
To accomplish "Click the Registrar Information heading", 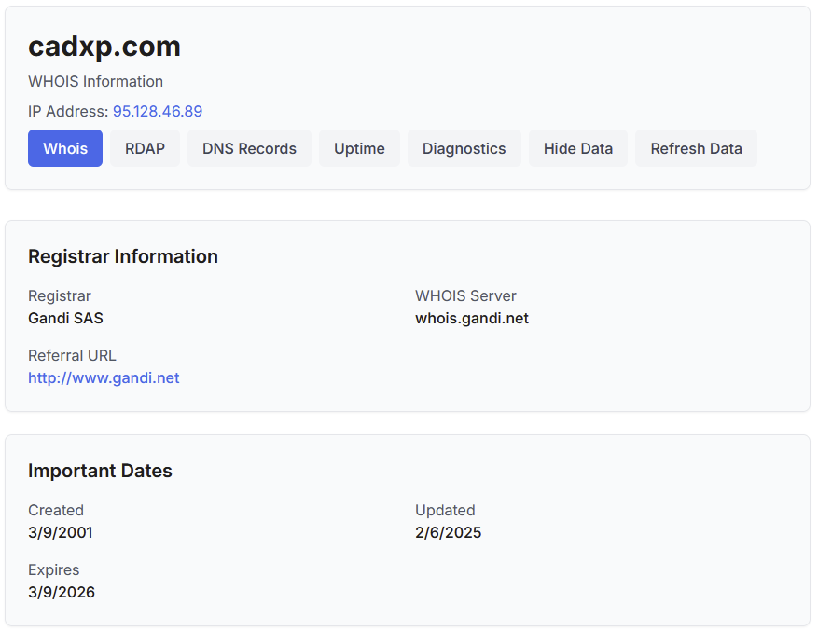I will click(x=123, y=256).
